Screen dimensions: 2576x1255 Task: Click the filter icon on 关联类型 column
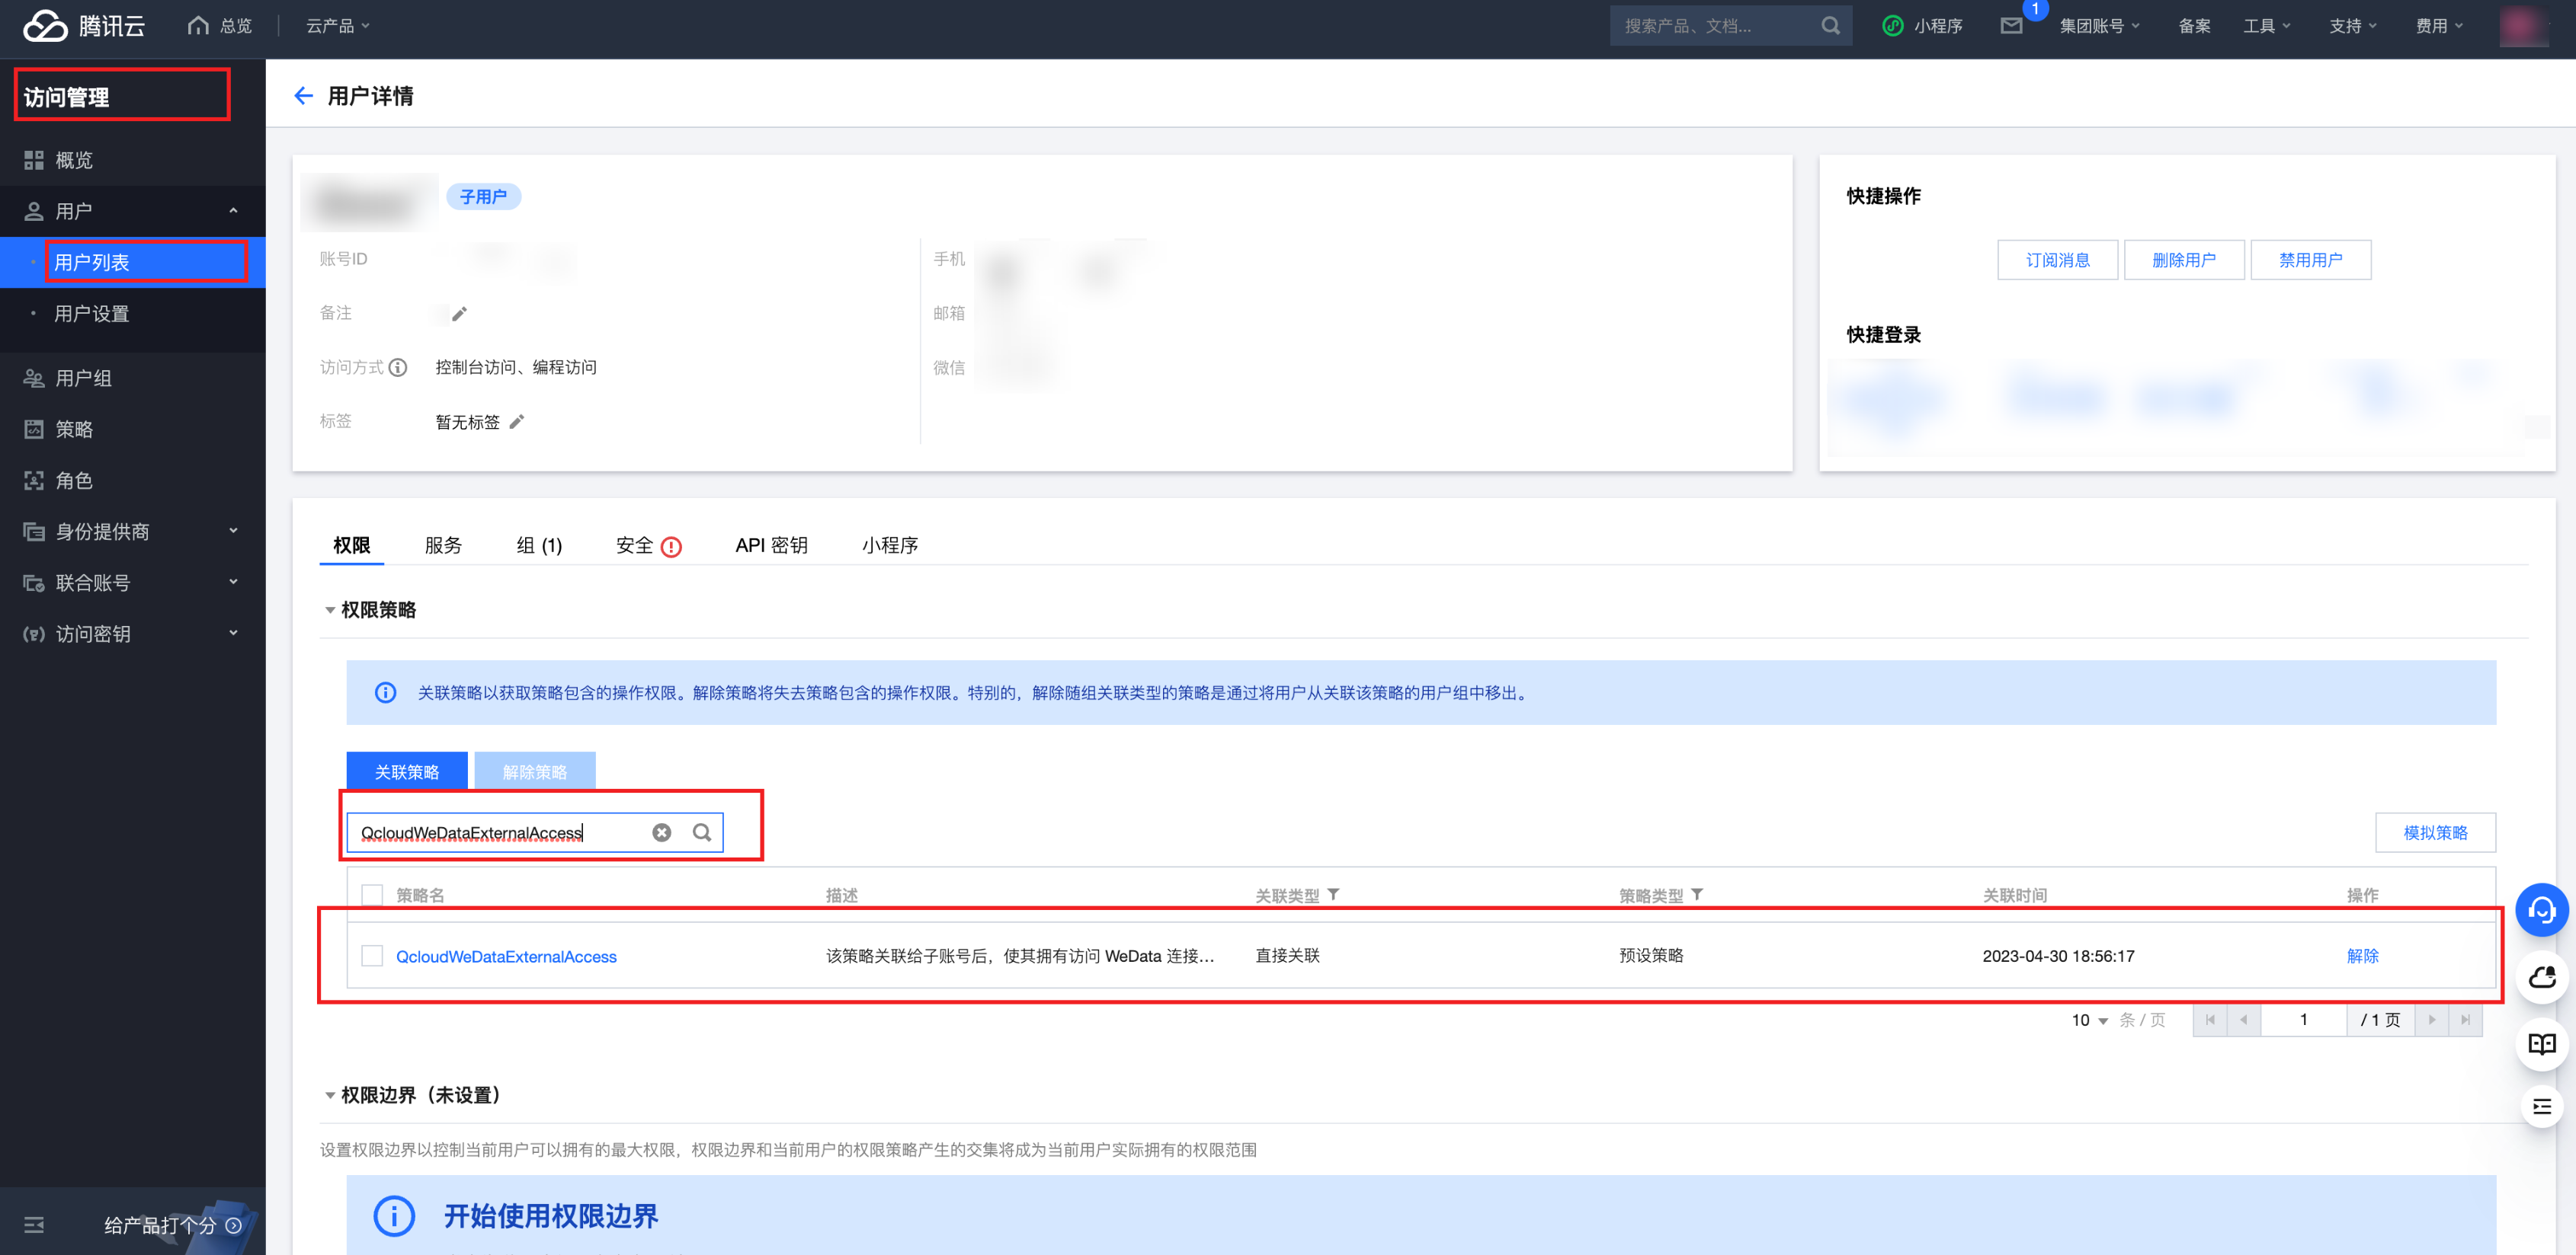[x=1333, y=894]
